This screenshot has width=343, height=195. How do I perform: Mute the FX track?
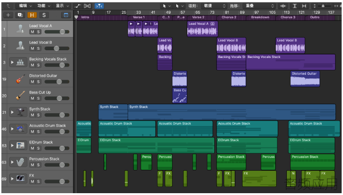tap(32, 181)
